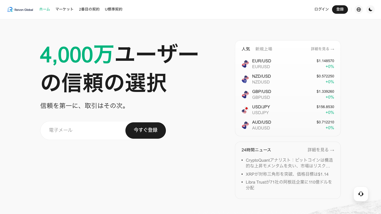Image resolution: width=381 pixels, height=214 pixels.
Task: Click the $0.572250 price value
Action: pyautogui.click(x=325, y=76)
